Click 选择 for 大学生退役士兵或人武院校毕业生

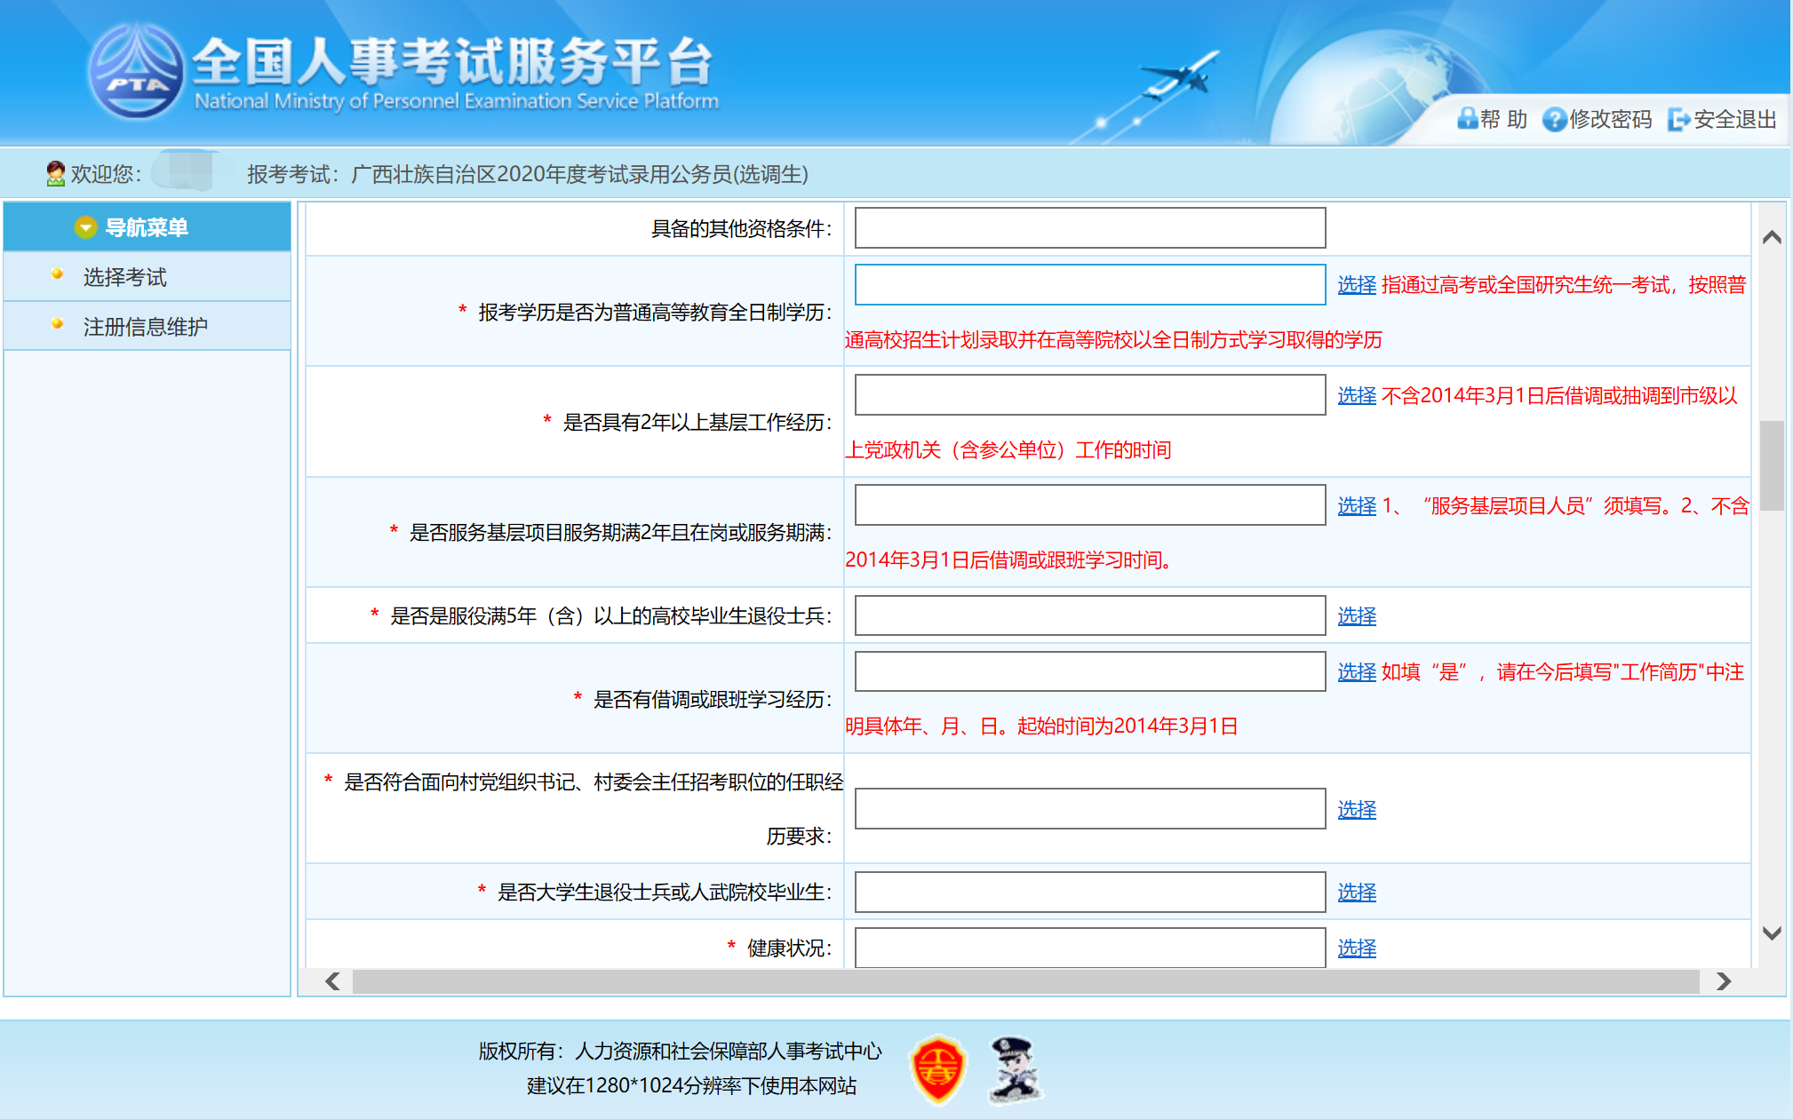click(x=1357, y=892)
